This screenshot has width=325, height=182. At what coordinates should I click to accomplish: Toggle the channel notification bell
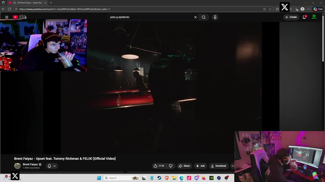pos(50,166)
